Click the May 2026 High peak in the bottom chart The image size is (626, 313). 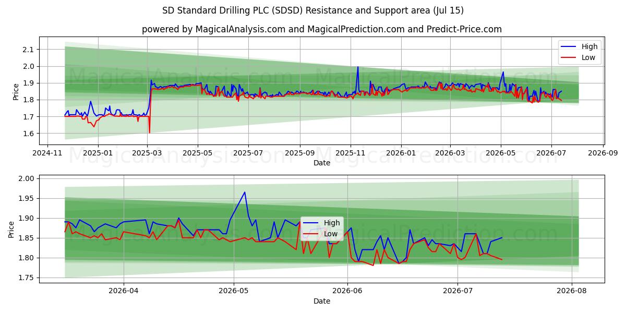245,192
